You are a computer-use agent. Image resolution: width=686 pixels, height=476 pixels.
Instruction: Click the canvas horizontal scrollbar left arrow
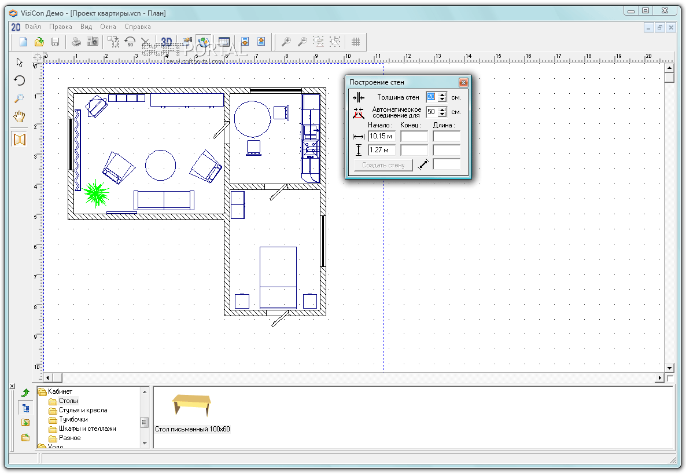(48, 378)
